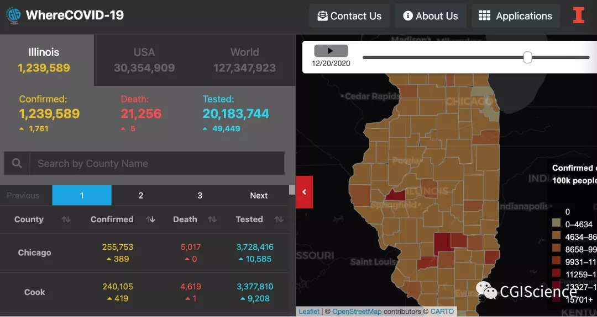Open the About Us page

[x=431, y=16]
